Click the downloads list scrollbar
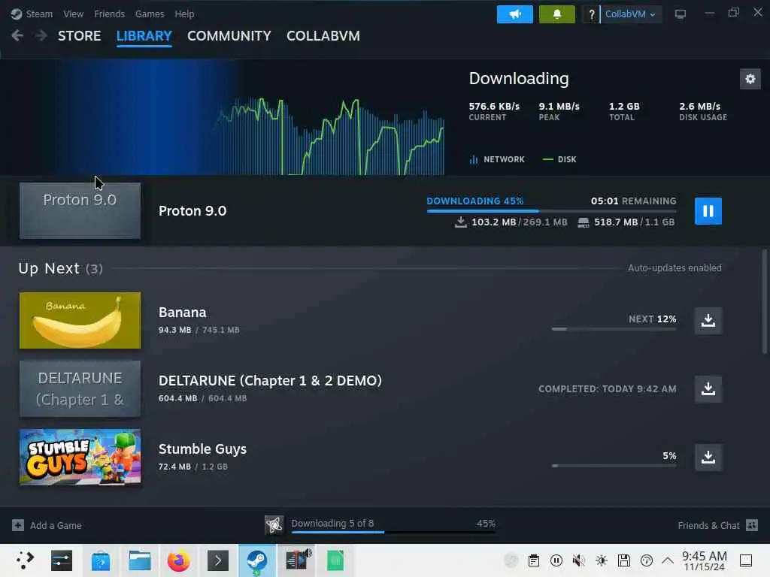The width and height of the screenshot is (770, 577). (x=764, y=301)
